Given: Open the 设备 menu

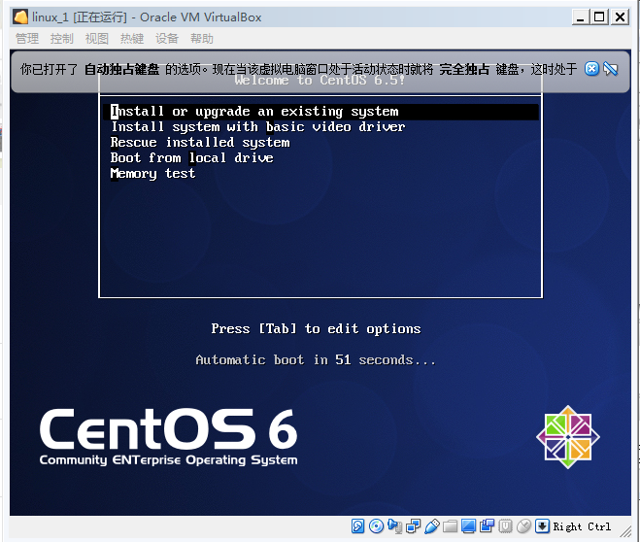Looking at the screenshot, I should (x=166, y=38).
